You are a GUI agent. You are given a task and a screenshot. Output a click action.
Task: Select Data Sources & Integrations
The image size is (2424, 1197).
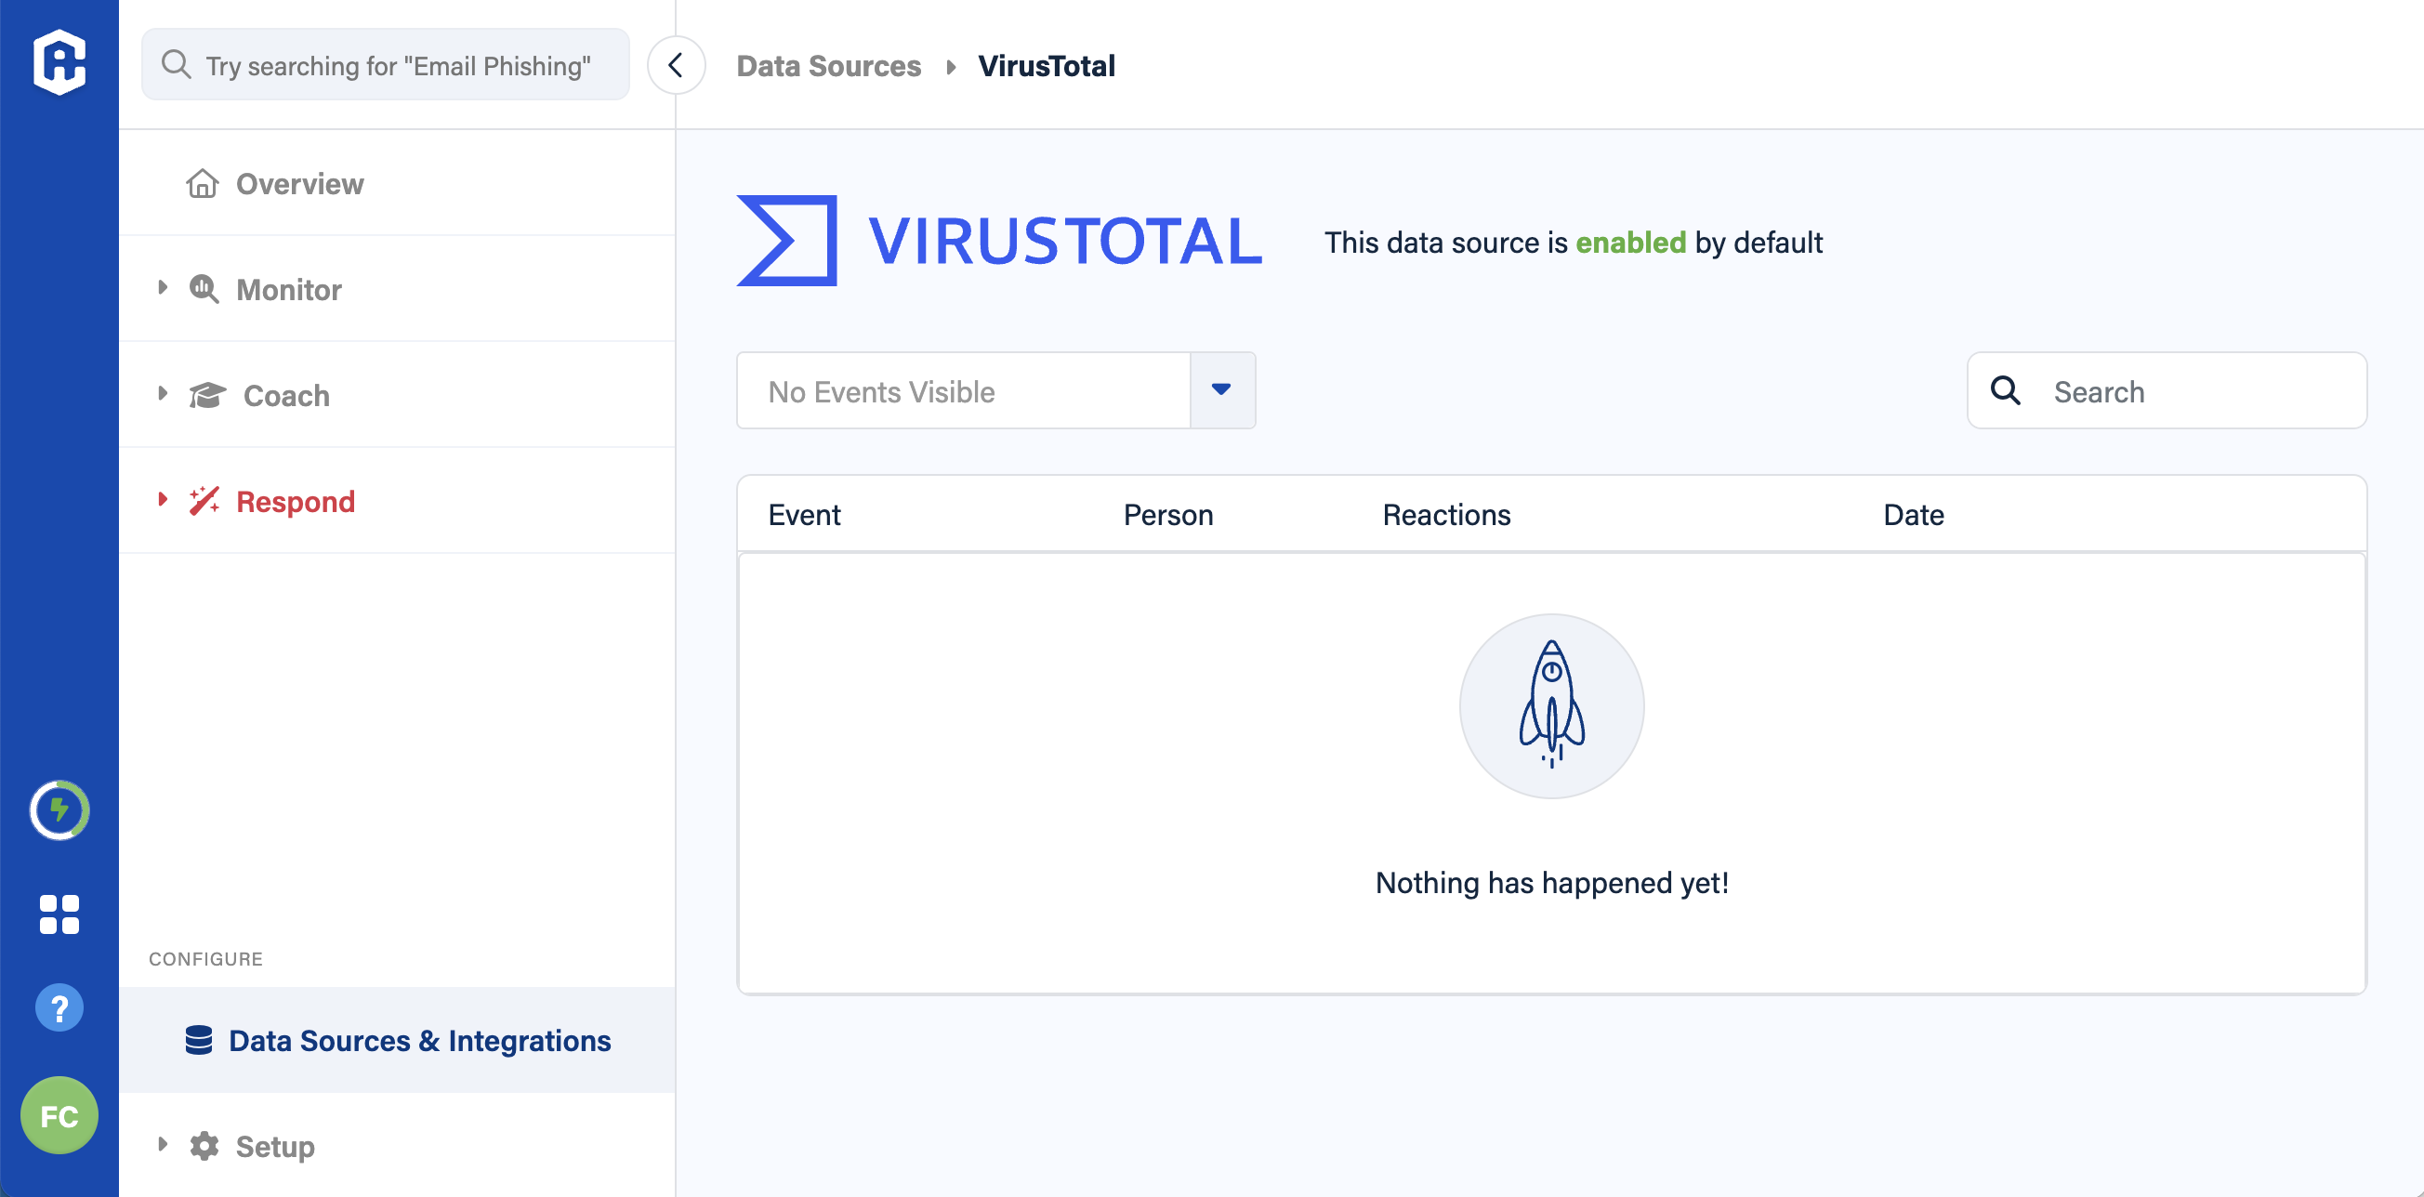[397, 1040]
